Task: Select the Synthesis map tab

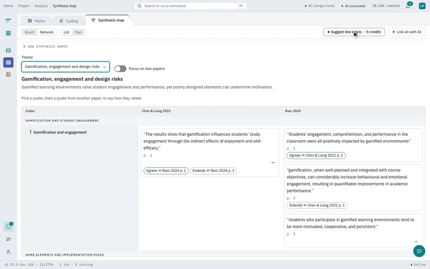Action: 108,20
